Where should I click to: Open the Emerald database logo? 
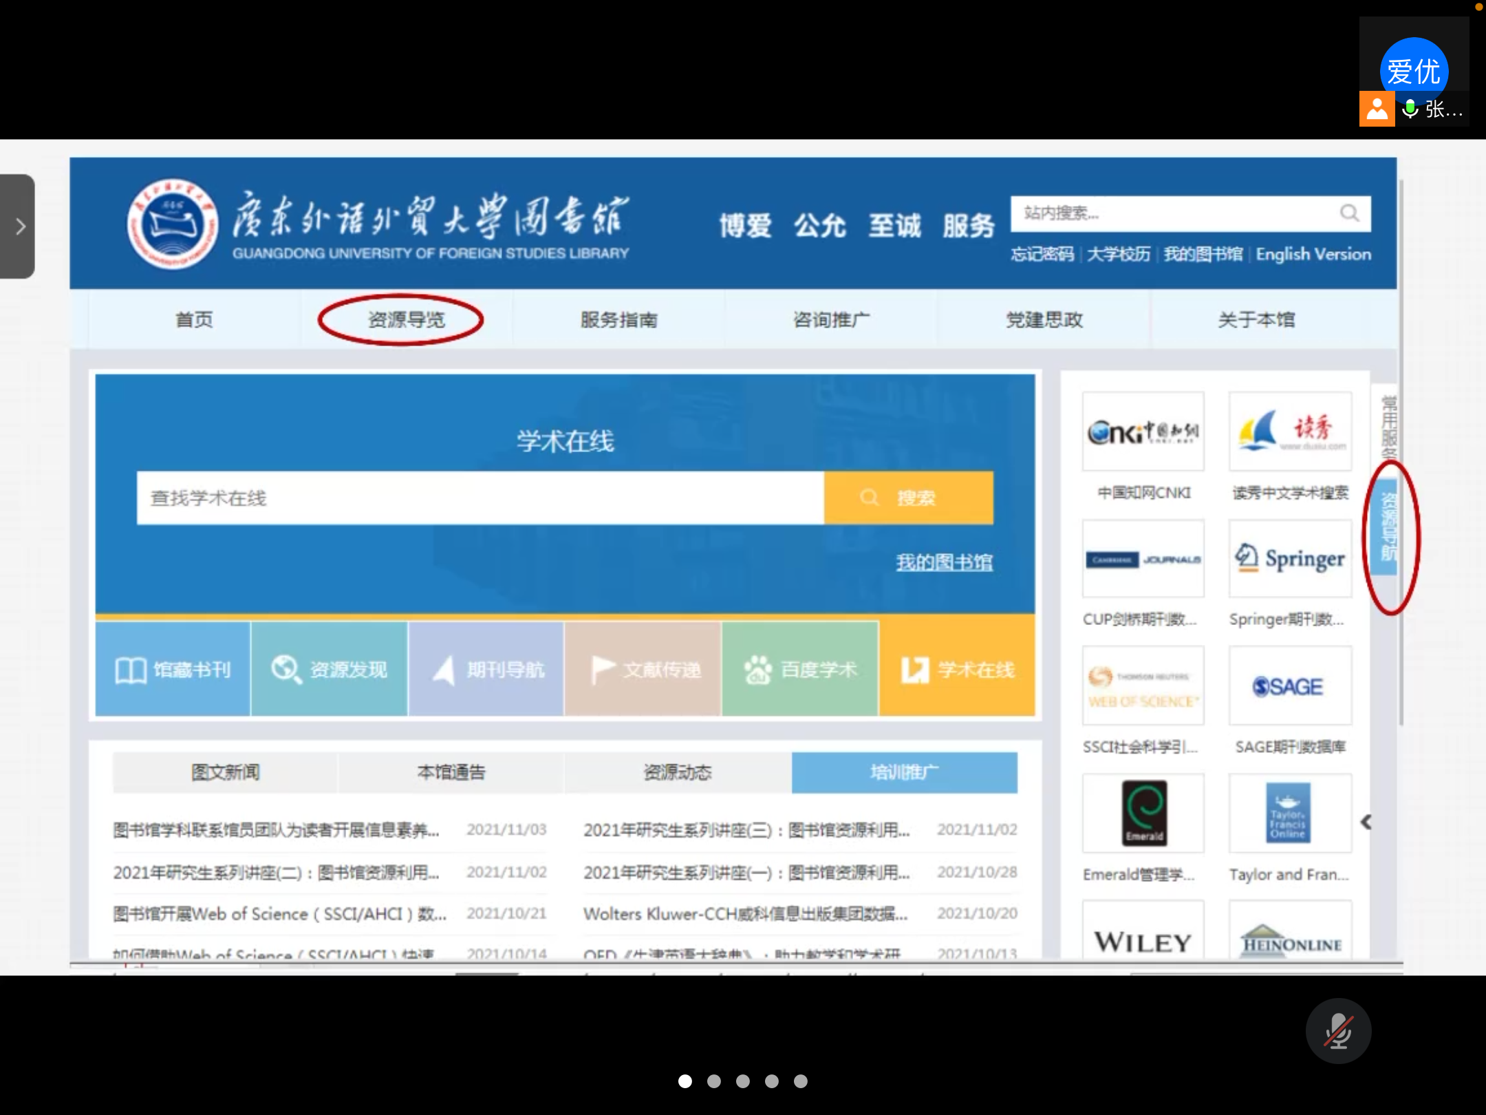(1143, 813)
